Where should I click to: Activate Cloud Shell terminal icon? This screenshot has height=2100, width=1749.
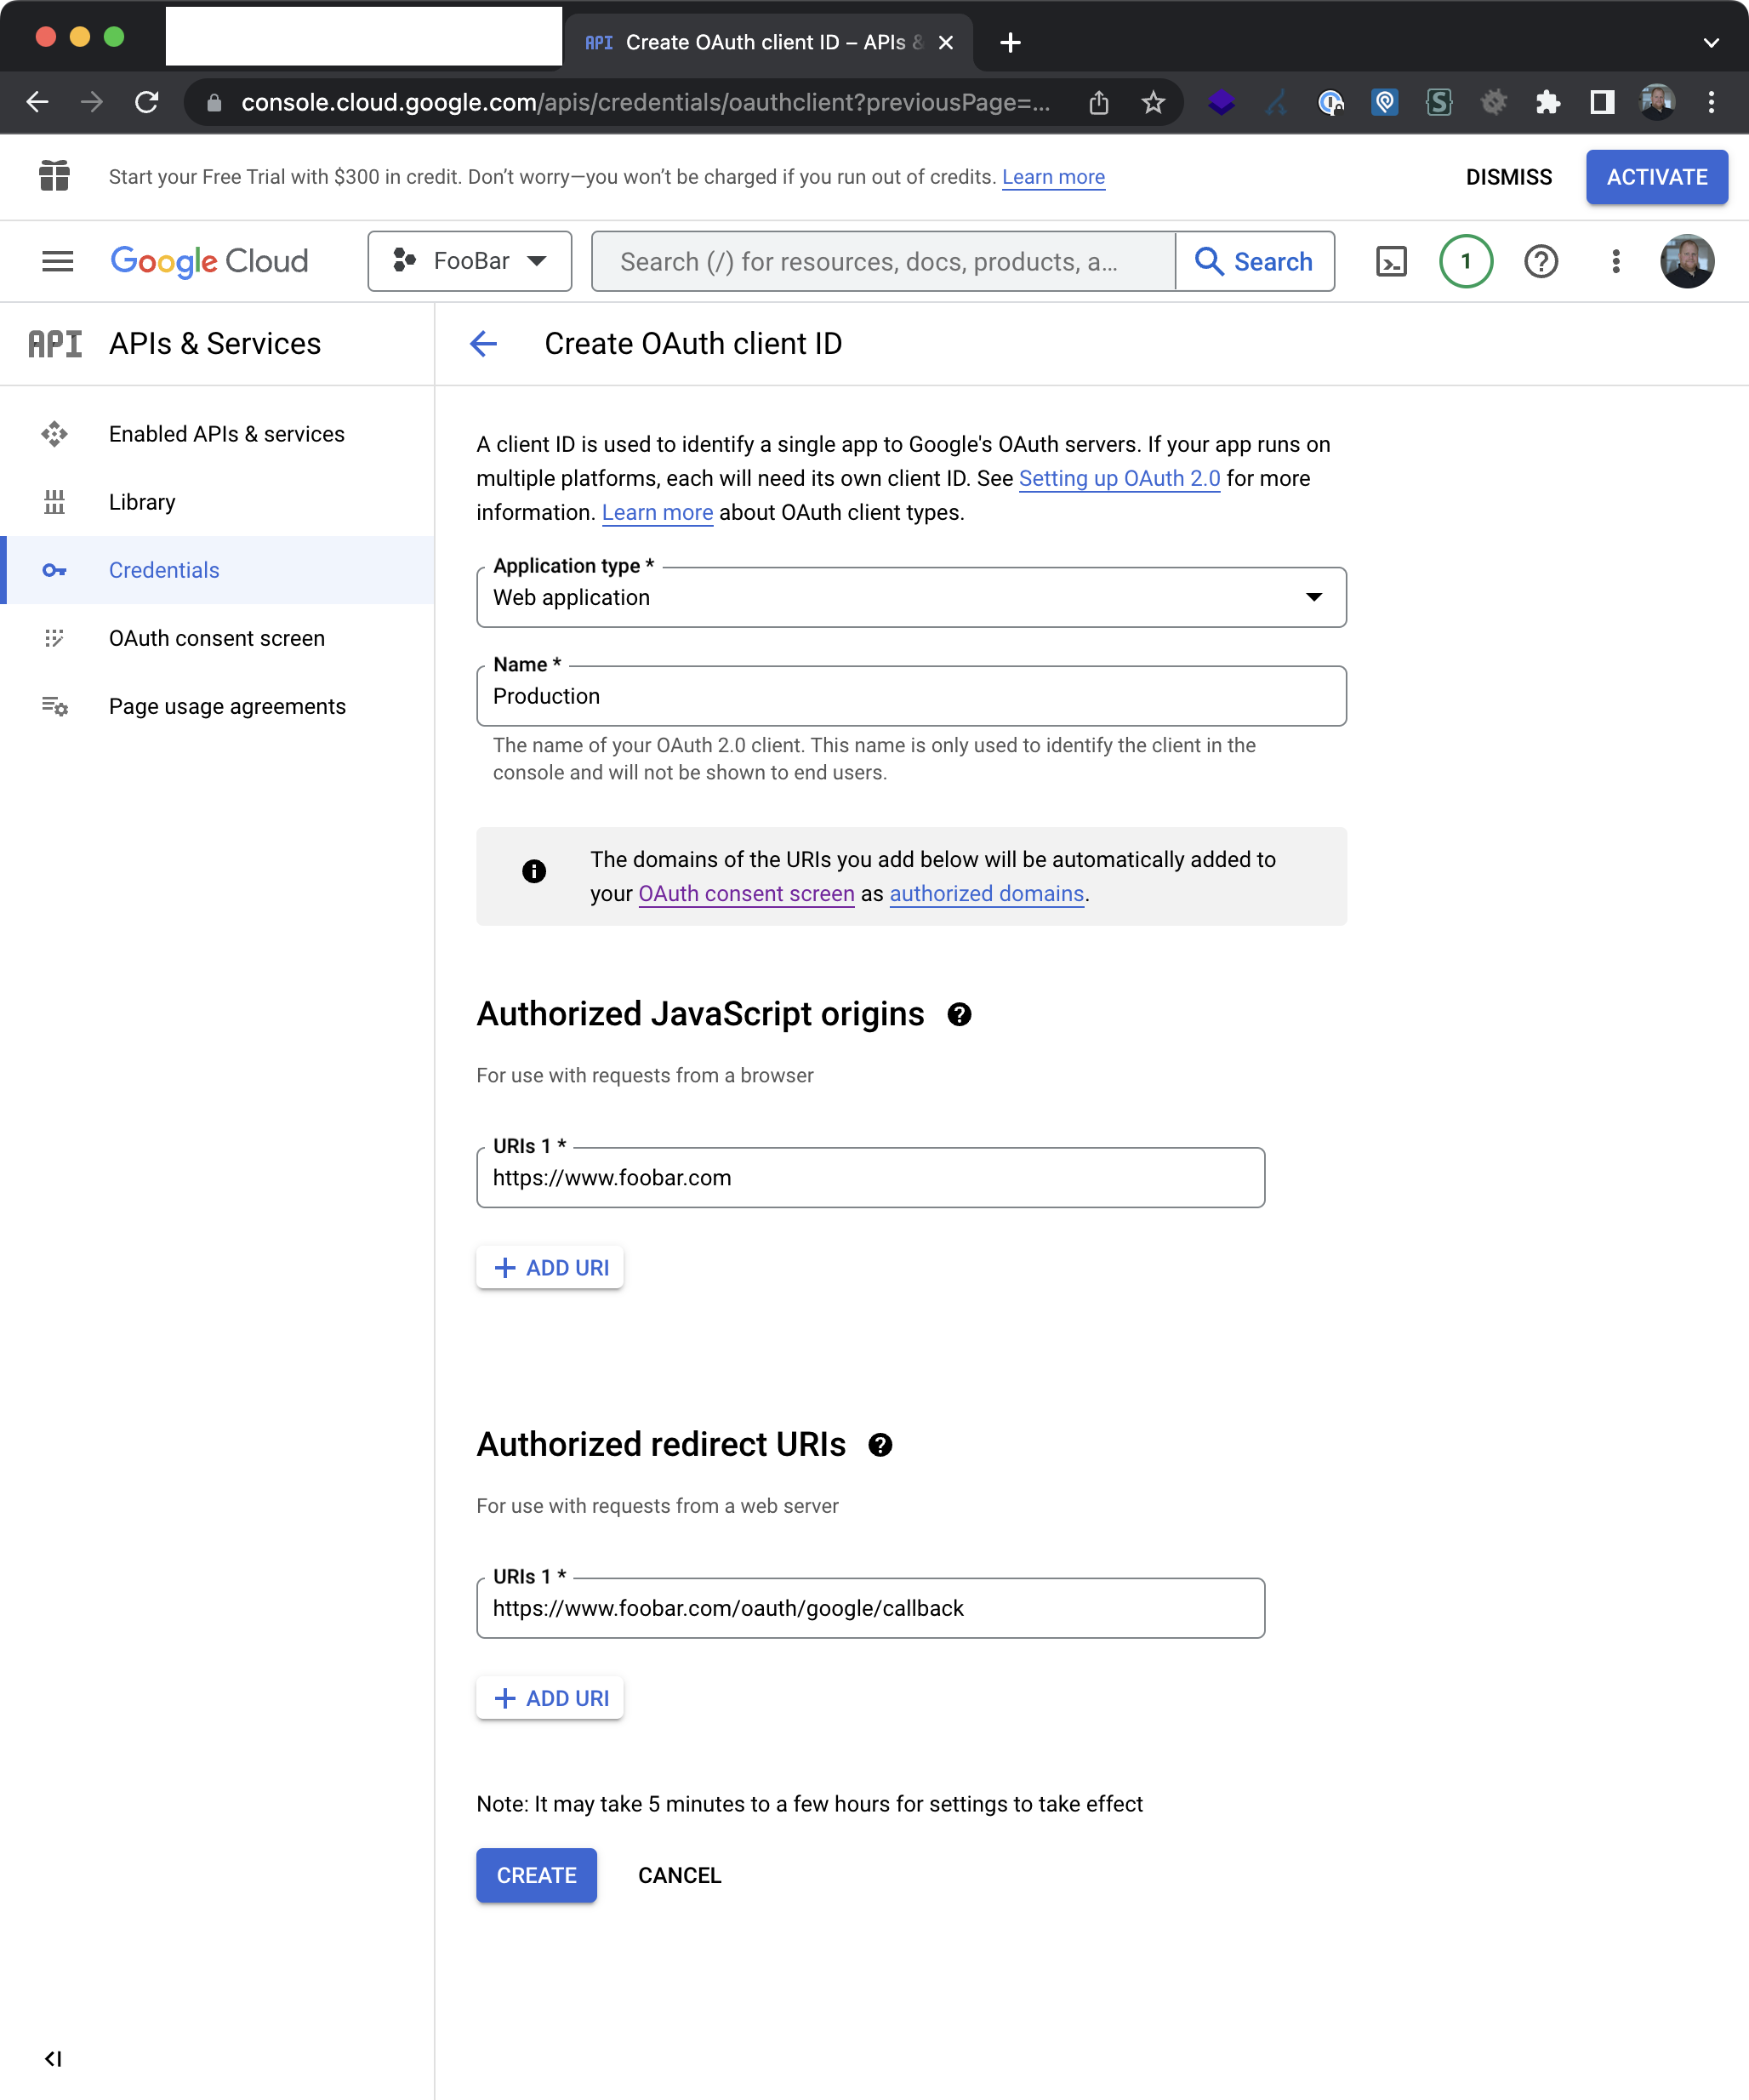[x=1391, y=261]
